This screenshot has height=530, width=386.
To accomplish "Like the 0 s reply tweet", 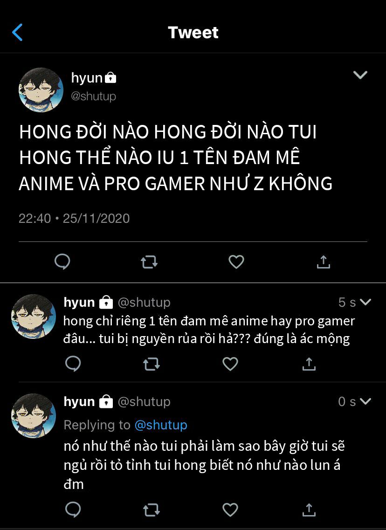I will coord(230,510).
